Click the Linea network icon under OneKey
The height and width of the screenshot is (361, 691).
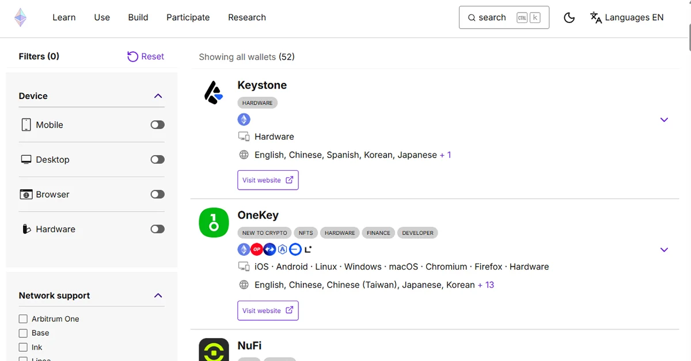coord(308,249)
